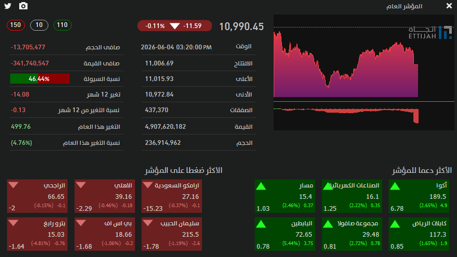Open the الصناعات الكهربائية stock card
Image resolution: width=457 pixels, height=257 pixels.
pos(352,196)
